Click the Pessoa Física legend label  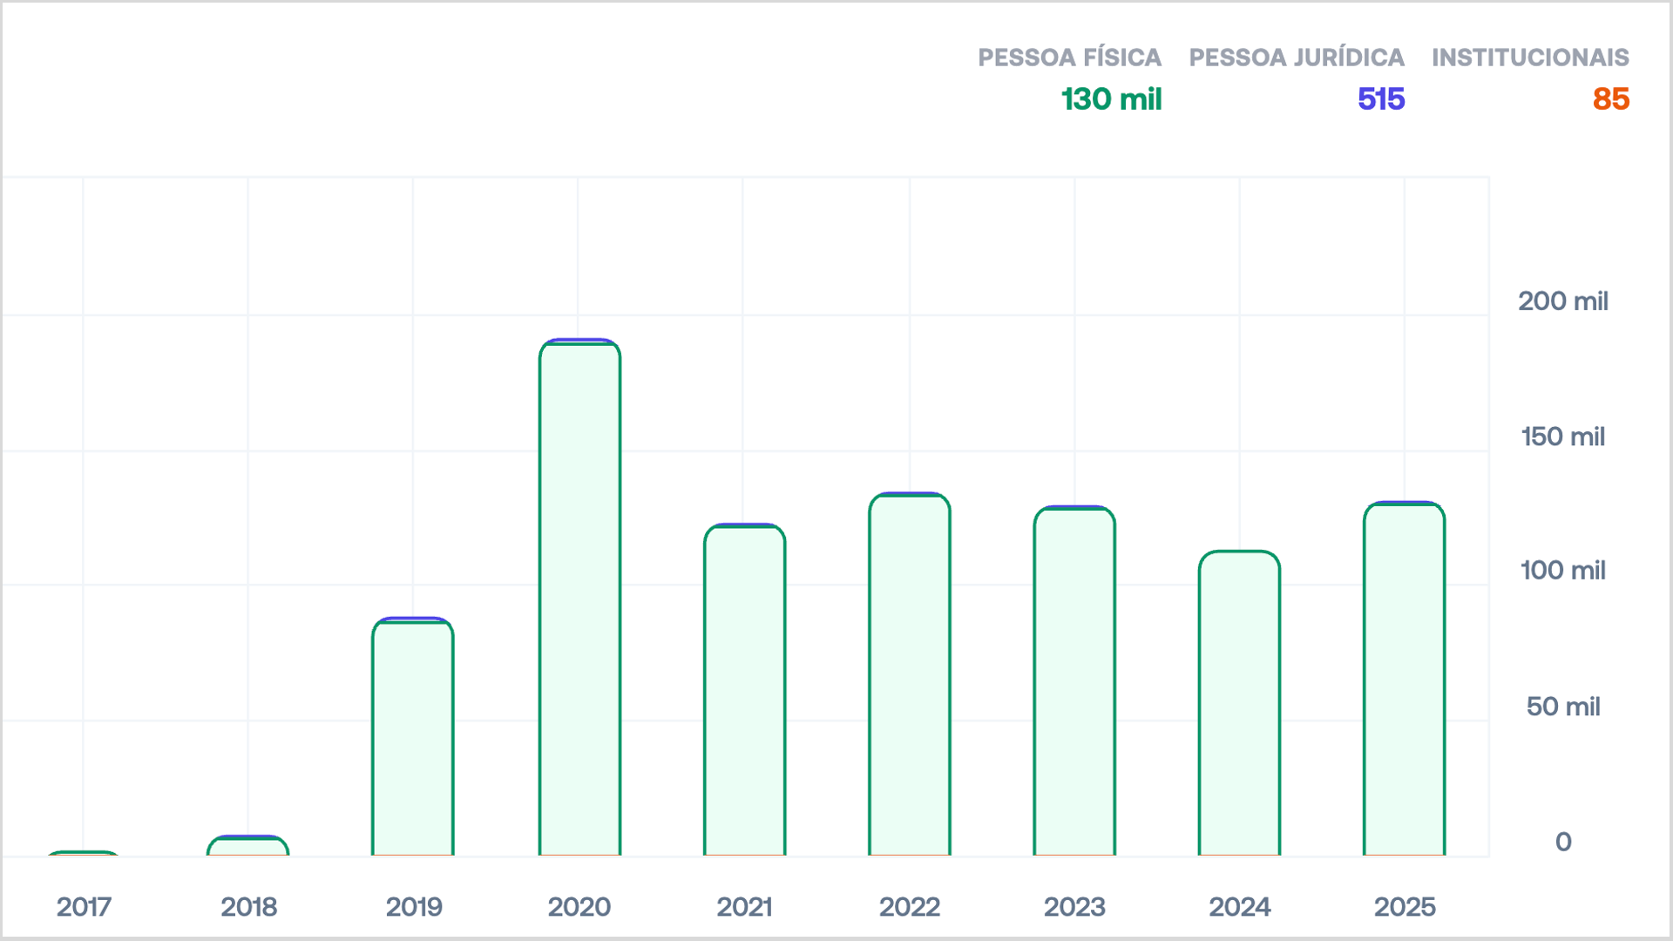click(x=1069, y=58)
